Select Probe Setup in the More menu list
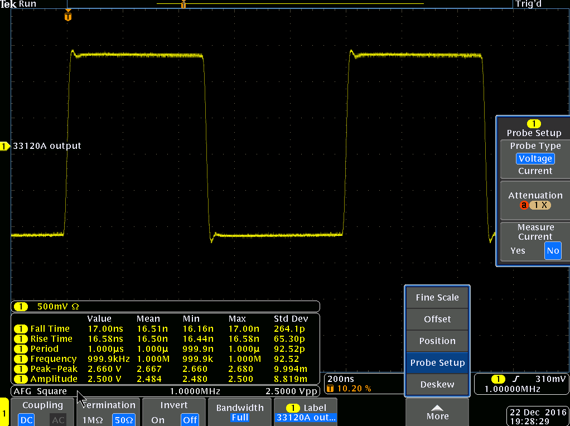The image size is (570, 426). [437, 363]
